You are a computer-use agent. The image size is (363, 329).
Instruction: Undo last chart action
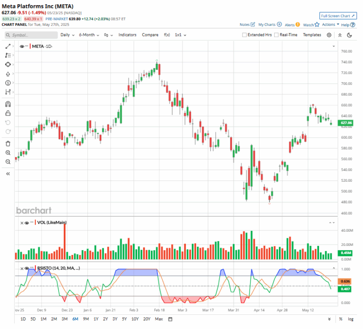(8, 122)
